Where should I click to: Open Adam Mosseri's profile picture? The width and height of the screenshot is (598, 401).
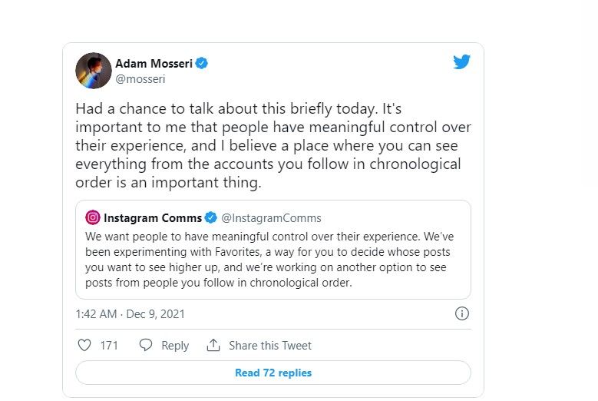[94, 71]
